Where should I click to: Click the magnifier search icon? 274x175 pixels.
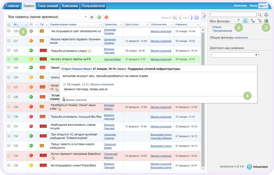[x=260, y=15]
